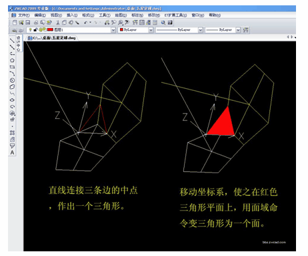Open the 视图 (View) menu
This screenshot has height=256, width=308.
point(56,15)
